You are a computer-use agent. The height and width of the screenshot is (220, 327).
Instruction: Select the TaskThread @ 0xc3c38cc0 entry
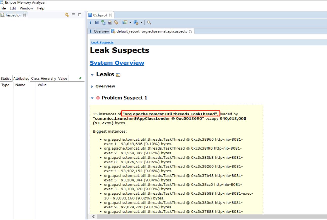(x=173, y=187)
